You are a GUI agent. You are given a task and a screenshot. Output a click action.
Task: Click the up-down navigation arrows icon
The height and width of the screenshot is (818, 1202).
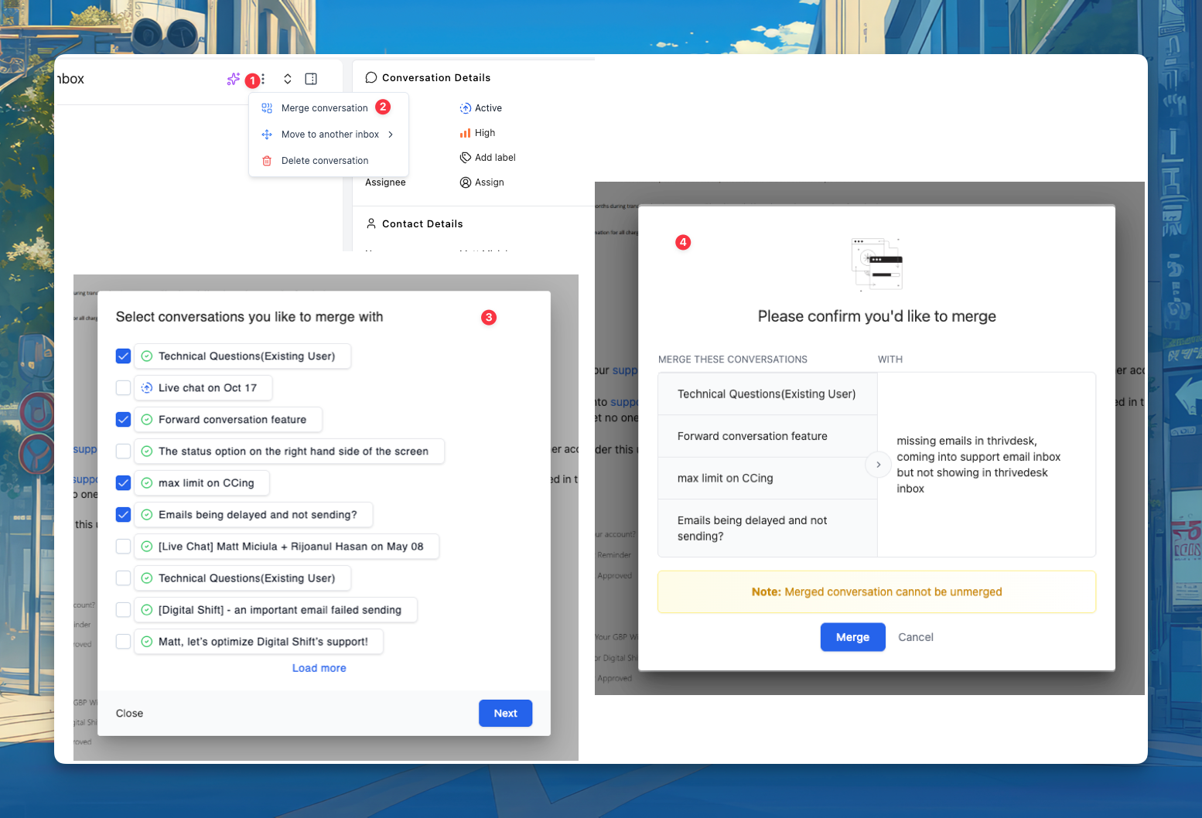pos(288,79)
